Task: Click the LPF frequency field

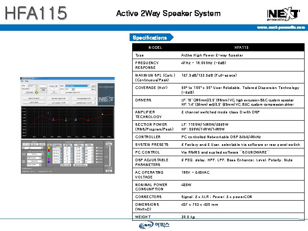Action: (x=34, y=161)
